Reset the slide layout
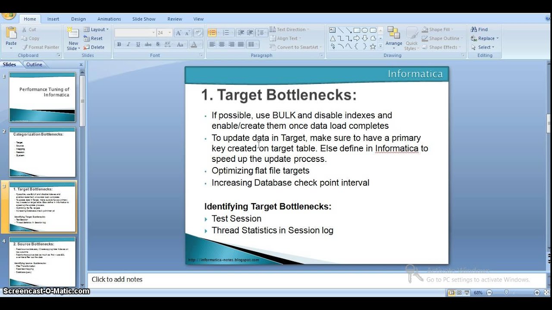This screenshot has height=310, width=552. [93, 38]
